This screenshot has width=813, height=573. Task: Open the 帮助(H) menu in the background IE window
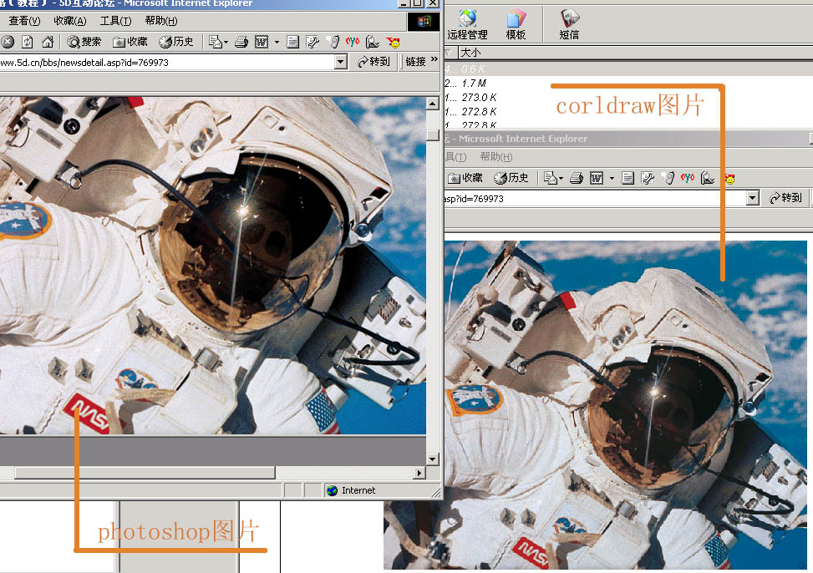(496, 156)
